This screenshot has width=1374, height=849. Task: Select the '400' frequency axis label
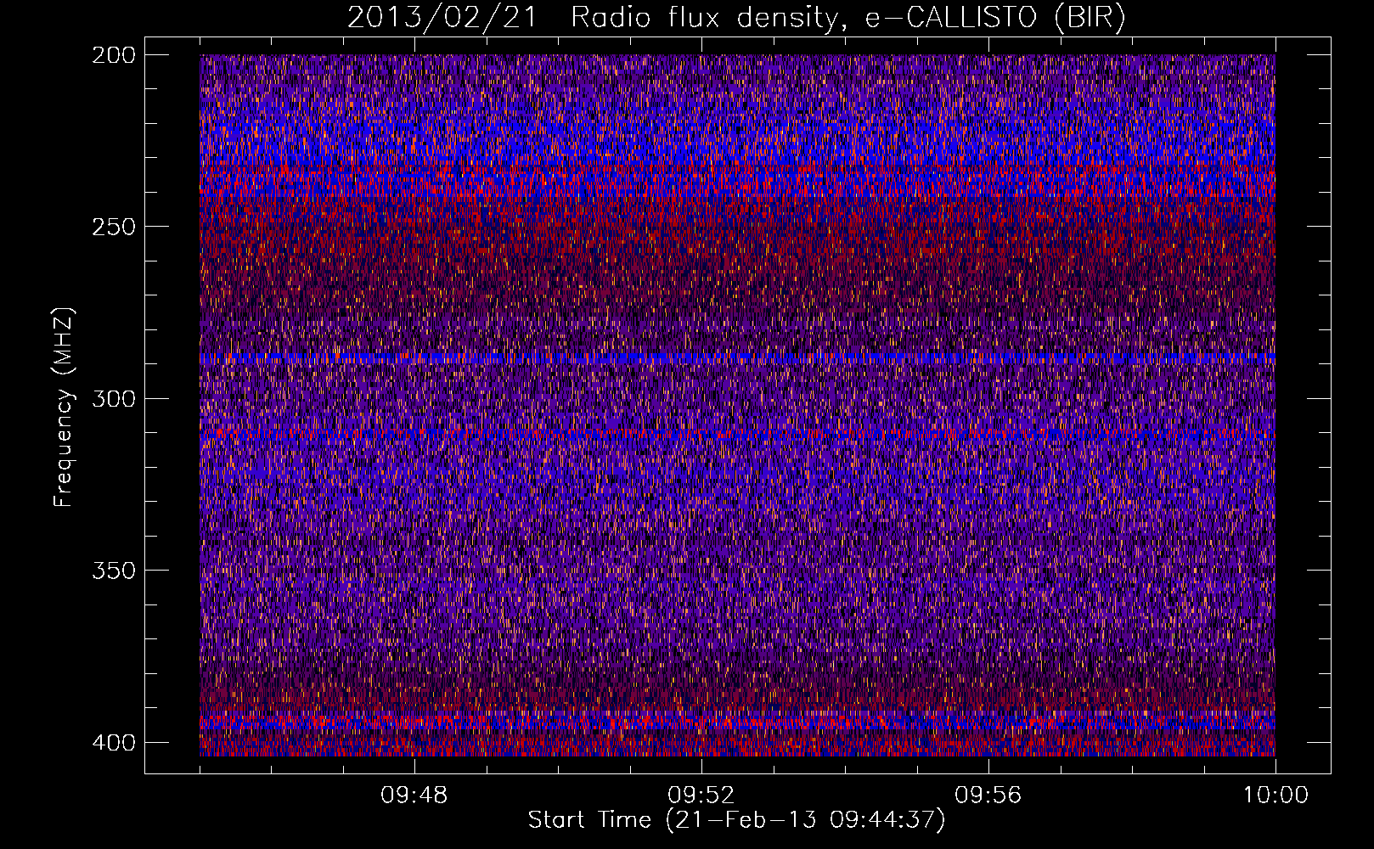[x=112, y=742]
